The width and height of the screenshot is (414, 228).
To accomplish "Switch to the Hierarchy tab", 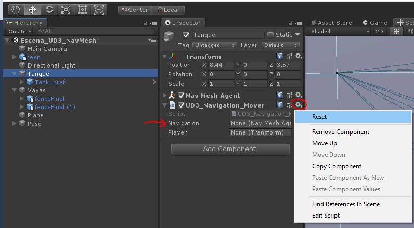I will coord(25,23).
